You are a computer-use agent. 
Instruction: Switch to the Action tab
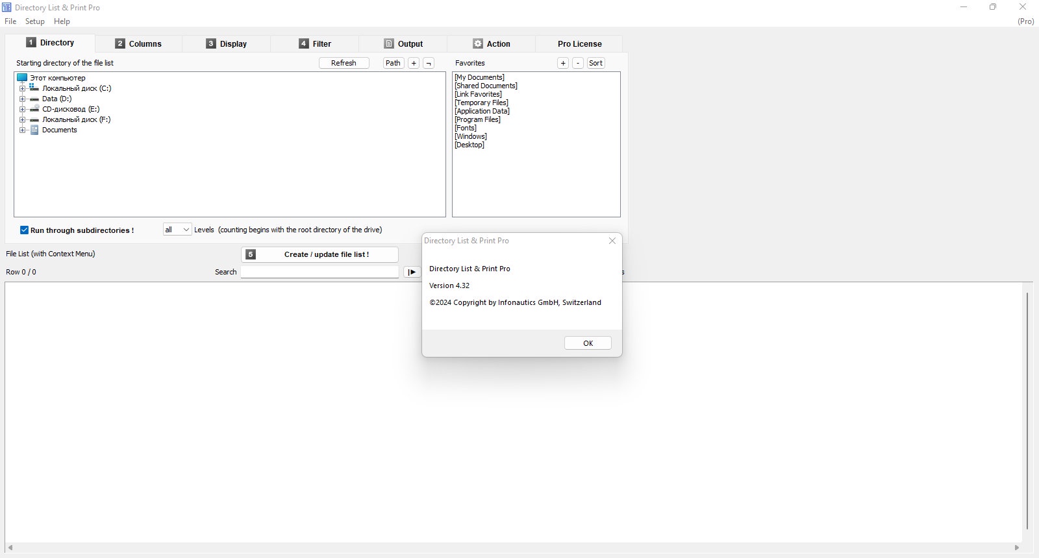pyautogui.click(x=492, y=44)
